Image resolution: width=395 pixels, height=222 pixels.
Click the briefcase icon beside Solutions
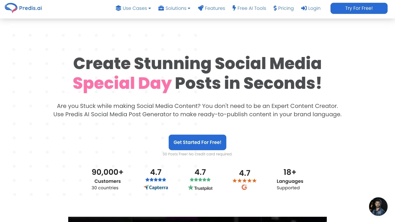point(161,8)
